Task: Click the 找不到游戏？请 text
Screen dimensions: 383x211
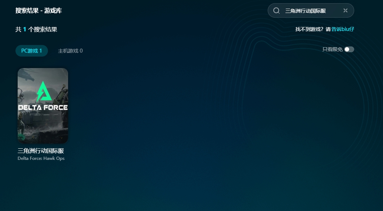Action: (x=313, y=29)
